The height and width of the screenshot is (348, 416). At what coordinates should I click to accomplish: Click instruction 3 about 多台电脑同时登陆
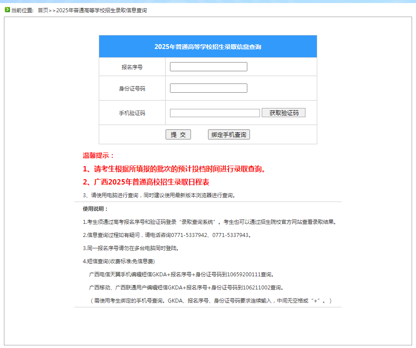(x=132, y=248)
